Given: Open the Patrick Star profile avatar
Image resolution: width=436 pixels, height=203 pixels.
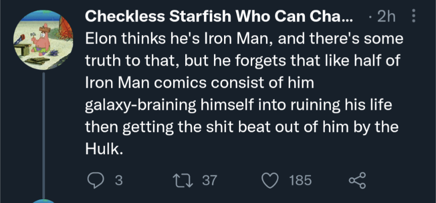Looking at the screenshot, I should [45, 38].
